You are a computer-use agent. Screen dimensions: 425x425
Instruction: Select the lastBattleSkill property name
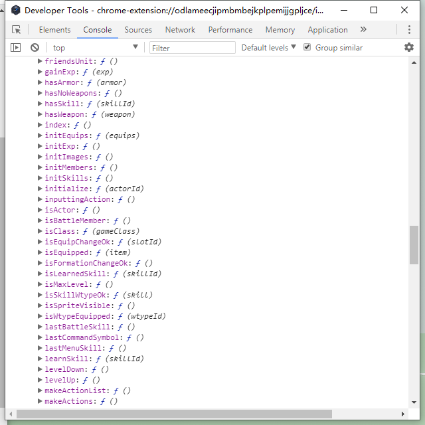[x=77, y=327]
